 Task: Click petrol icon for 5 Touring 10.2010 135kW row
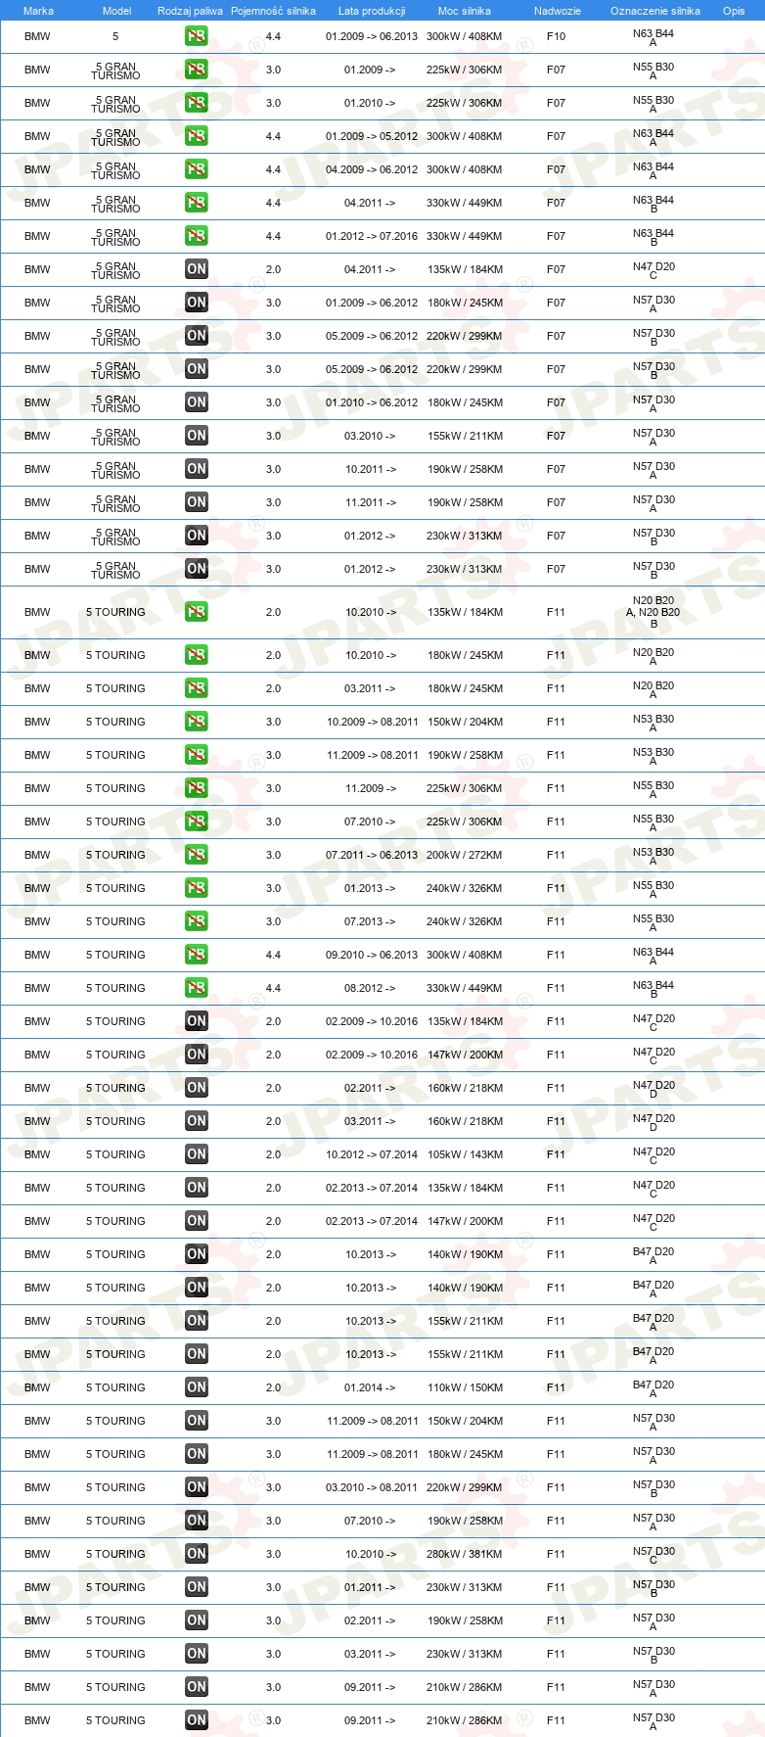(196, 612)
